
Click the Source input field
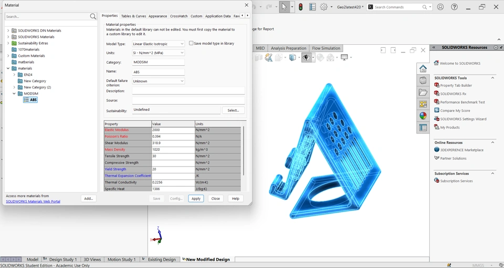pyautogui.click(x=188, y=100)
